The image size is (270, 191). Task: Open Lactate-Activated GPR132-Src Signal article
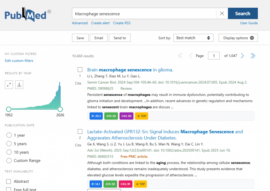click(165, 135)
